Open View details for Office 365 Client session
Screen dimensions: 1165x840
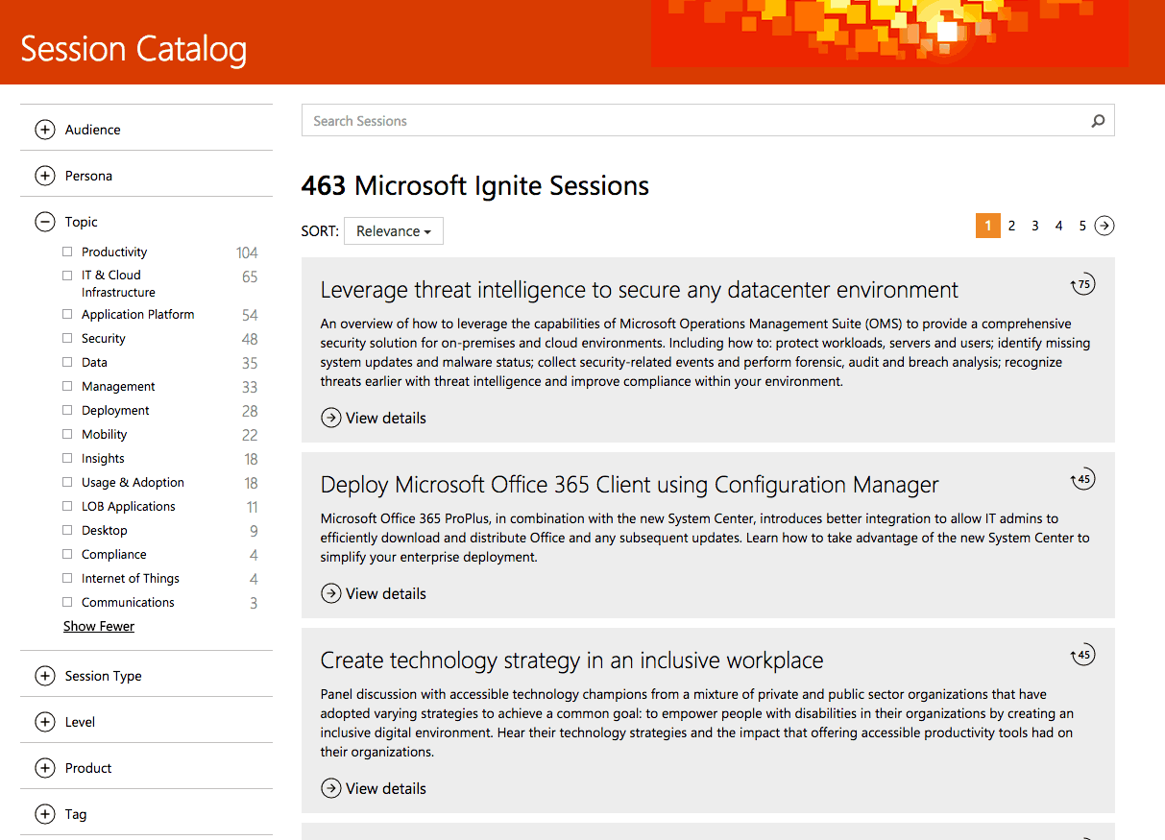[x=386, y=593]
